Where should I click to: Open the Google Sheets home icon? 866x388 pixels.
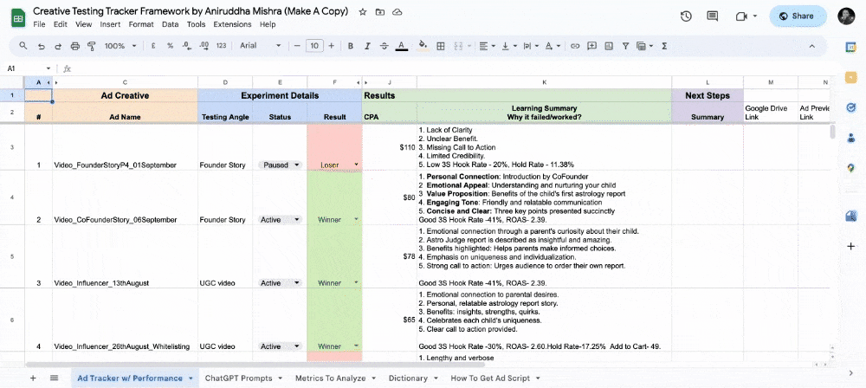(x=18, y=17)
